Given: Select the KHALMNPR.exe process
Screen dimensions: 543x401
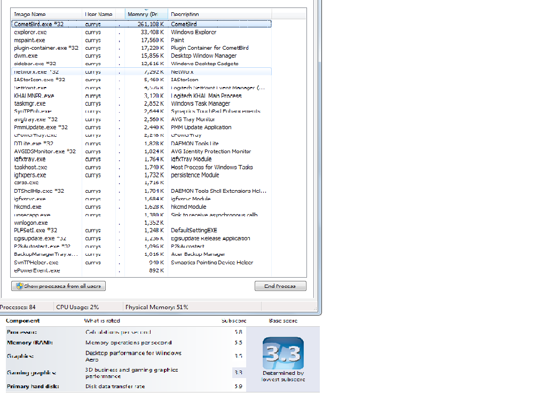Looking at the screenshot, I should pos(141,96).
